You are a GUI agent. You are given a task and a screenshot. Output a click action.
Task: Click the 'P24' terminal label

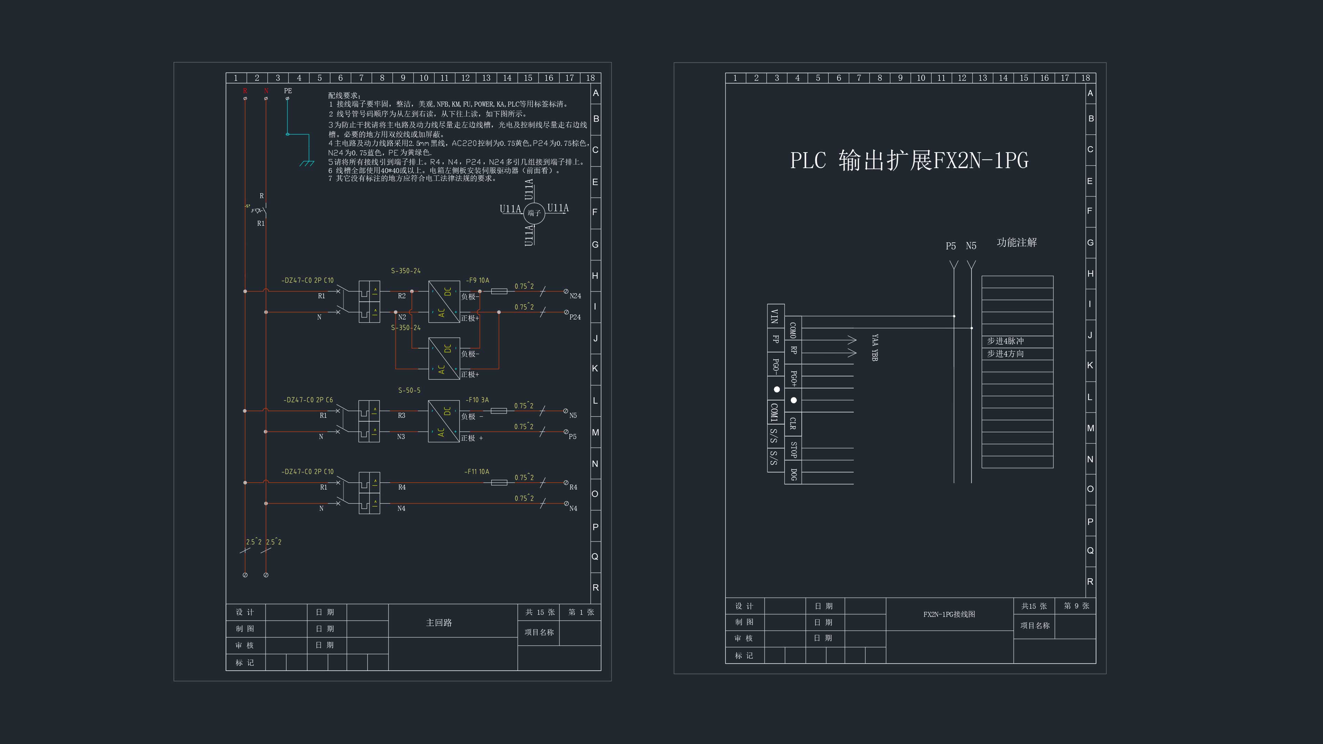[575, 317]
